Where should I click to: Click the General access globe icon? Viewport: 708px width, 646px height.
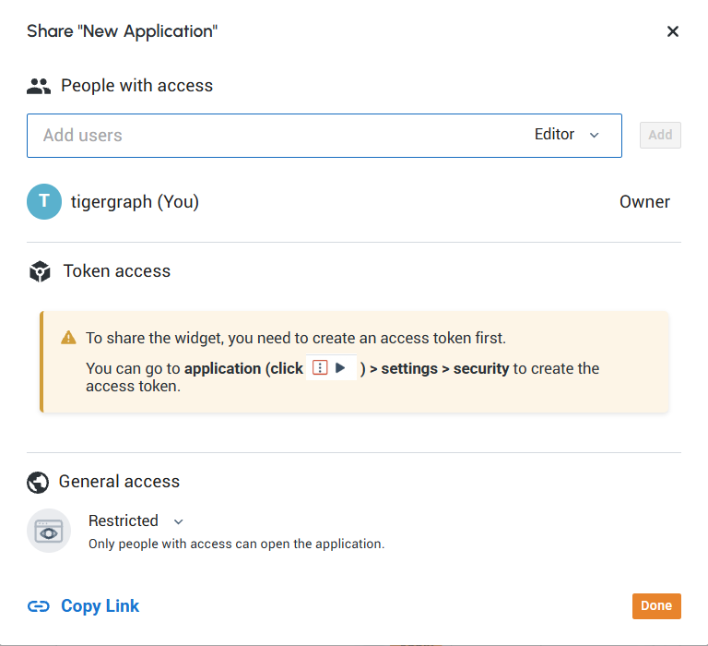click(x=38, y=483)
